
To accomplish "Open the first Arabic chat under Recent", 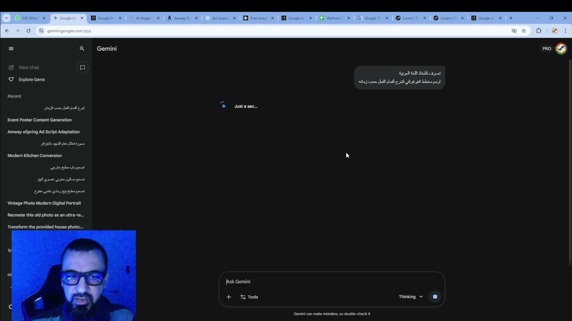I will [x=64, y=108].
